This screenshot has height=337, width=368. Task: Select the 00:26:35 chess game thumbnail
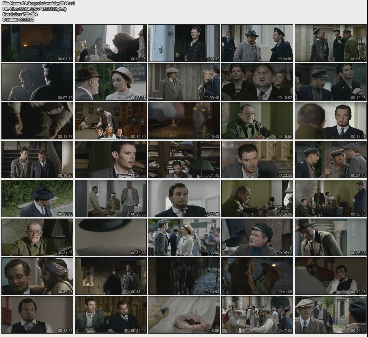111,198
